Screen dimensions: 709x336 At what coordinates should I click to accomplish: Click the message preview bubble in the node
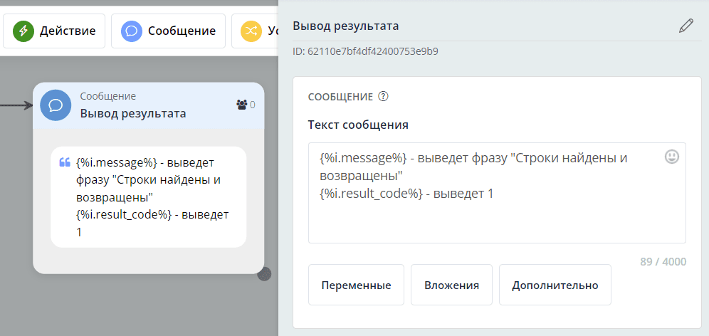click(x=148, y=197)
